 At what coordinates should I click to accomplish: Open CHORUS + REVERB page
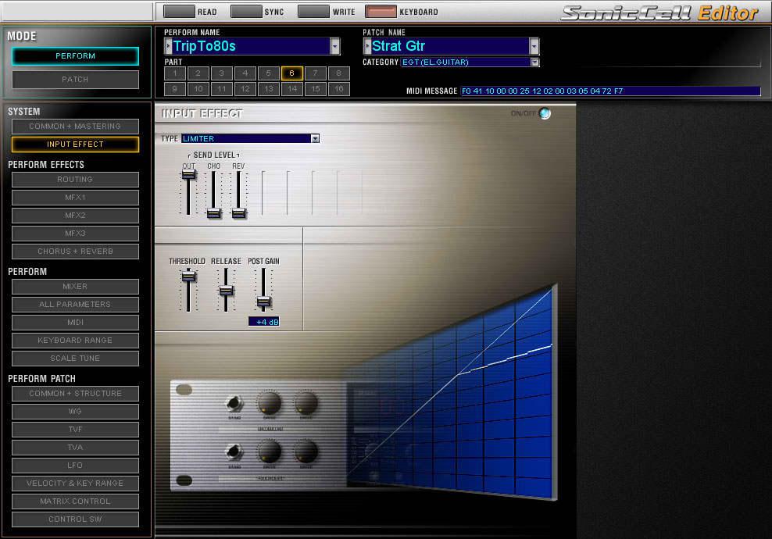tap(75, 252)
